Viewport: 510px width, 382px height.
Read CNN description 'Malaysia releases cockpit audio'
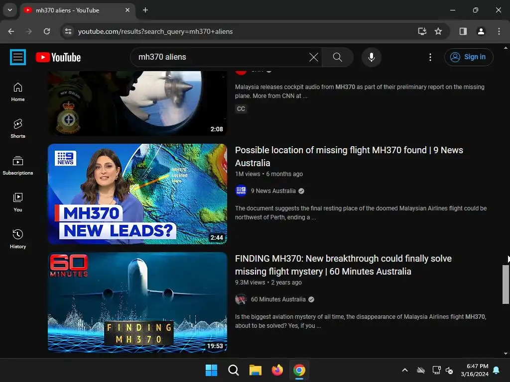coord(360,92)
